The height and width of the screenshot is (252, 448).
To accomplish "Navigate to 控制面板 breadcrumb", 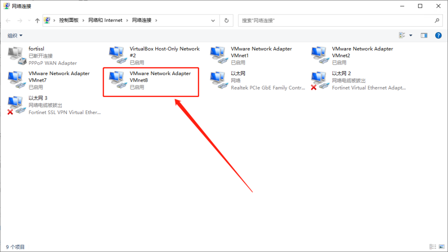I will coord(69,20).
